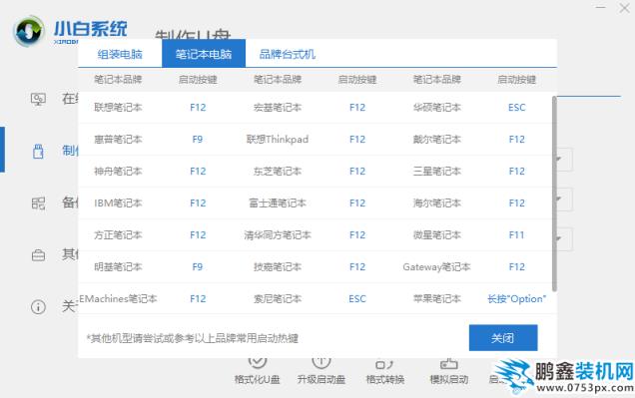The width and height of the screenshot is (635, 398).
Task: Select the 笔记本电脑 tab
Action: pyautogui.click(x=204, y=54)
